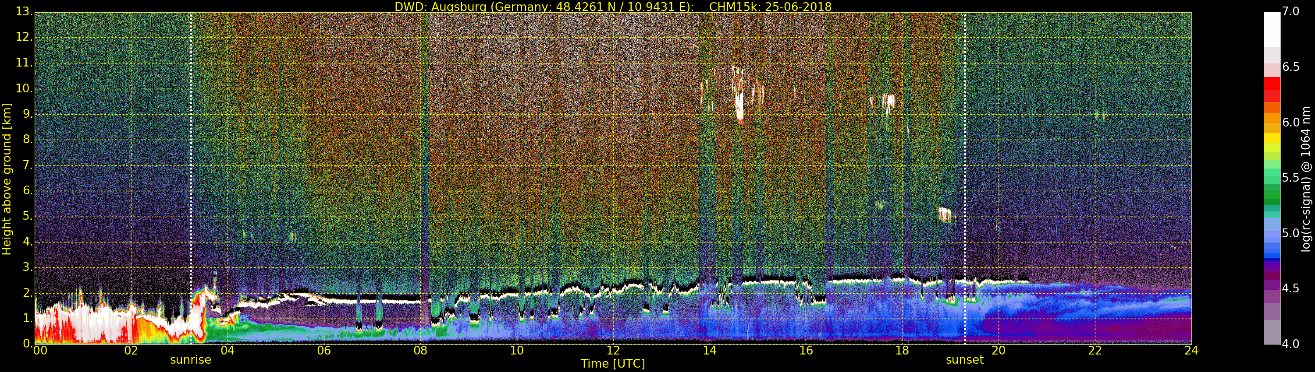Click the white top band of the colorbar
The width and height of the screenshot is (1315, 372).
click(x=1272, y=30)
